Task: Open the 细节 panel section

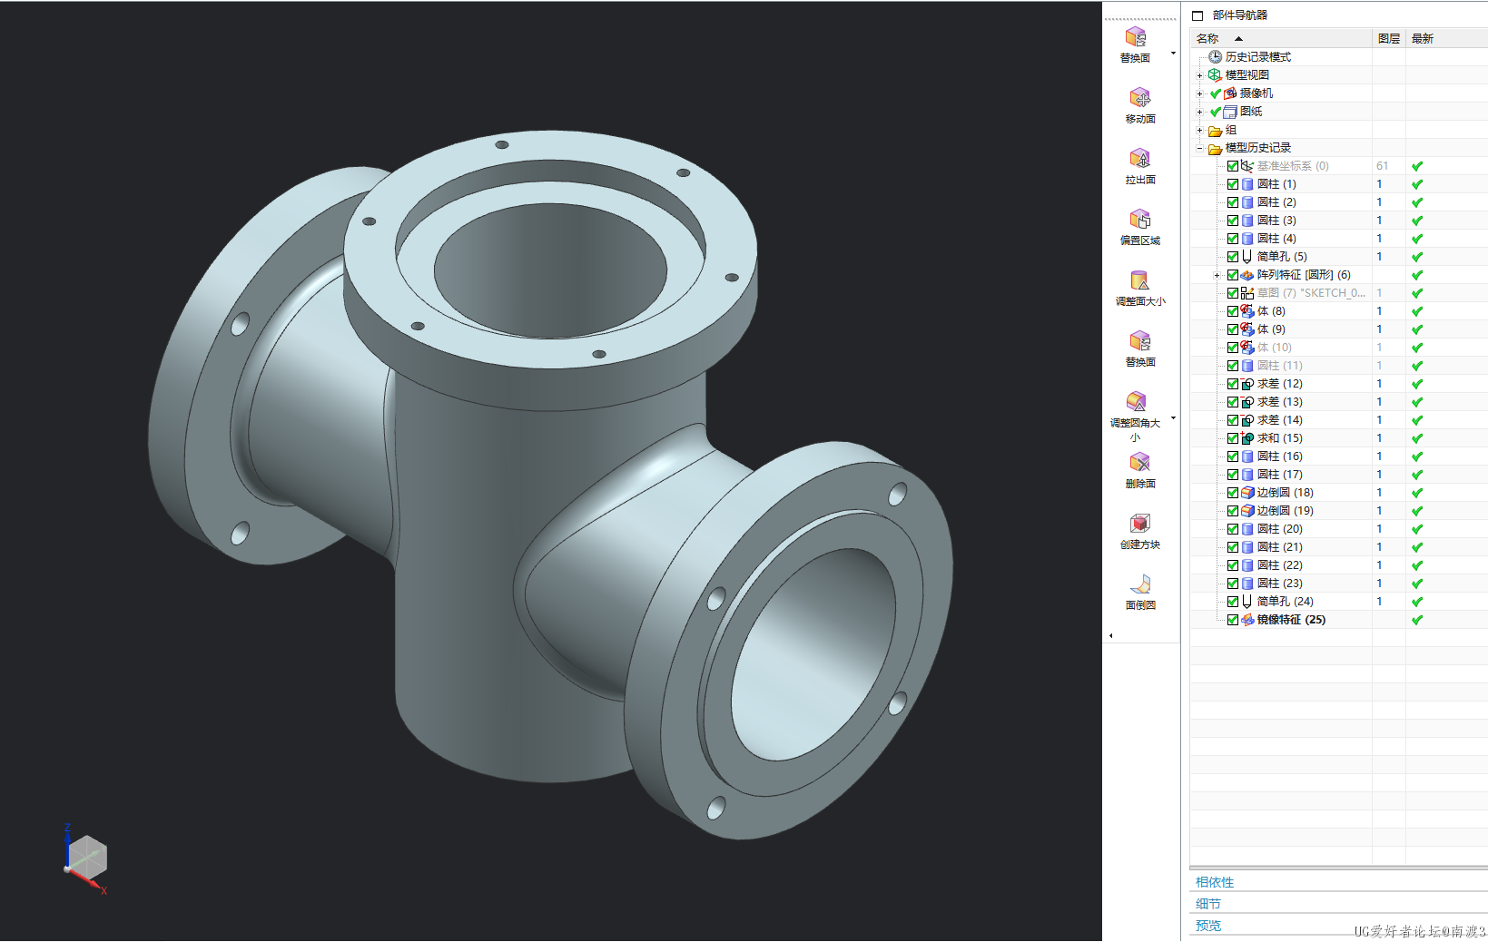Action: [1208, 904]
